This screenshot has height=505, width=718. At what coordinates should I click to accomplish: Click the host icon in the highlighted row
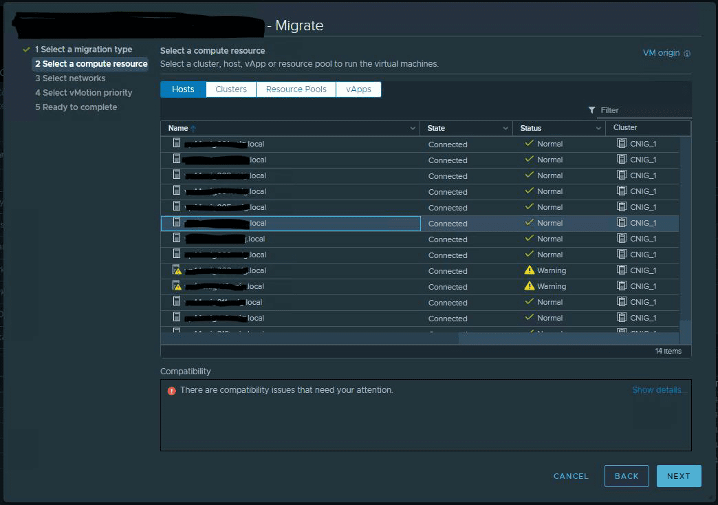click(176, 222)
